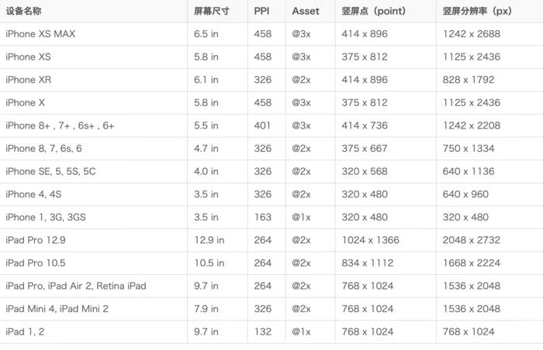
Task: Click the iPhone SE, 5, 5S, 5C cell
Action: click(50, 171)
